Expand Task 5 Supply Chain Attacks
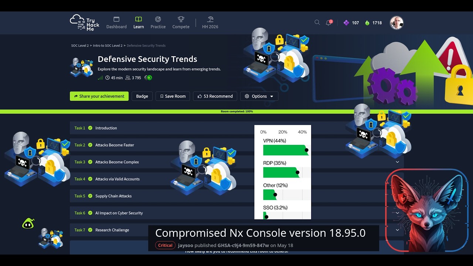Viewport: 473px width, 266px height. [x=236, y=196]
